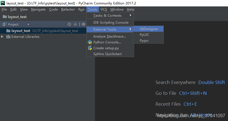This screenshot has width=228, height=121.
Task: Open the Help menu
Action: coord(130,9)
